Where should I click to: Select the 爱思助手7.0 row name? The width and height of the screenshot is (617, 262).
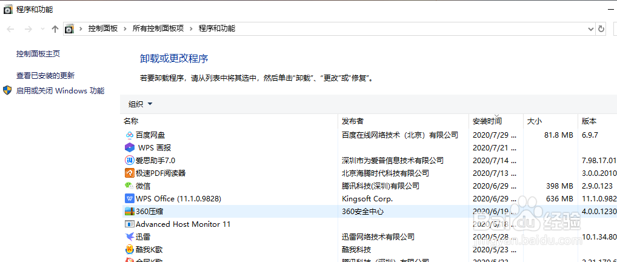[x=155, y=160]
